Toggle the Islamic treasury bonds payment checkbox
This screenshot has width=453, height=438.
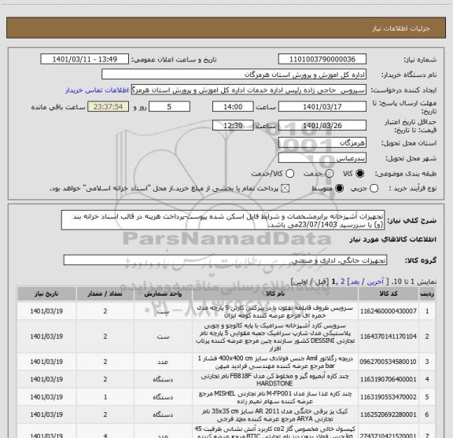pyautogui.click(x=285, y=189)
